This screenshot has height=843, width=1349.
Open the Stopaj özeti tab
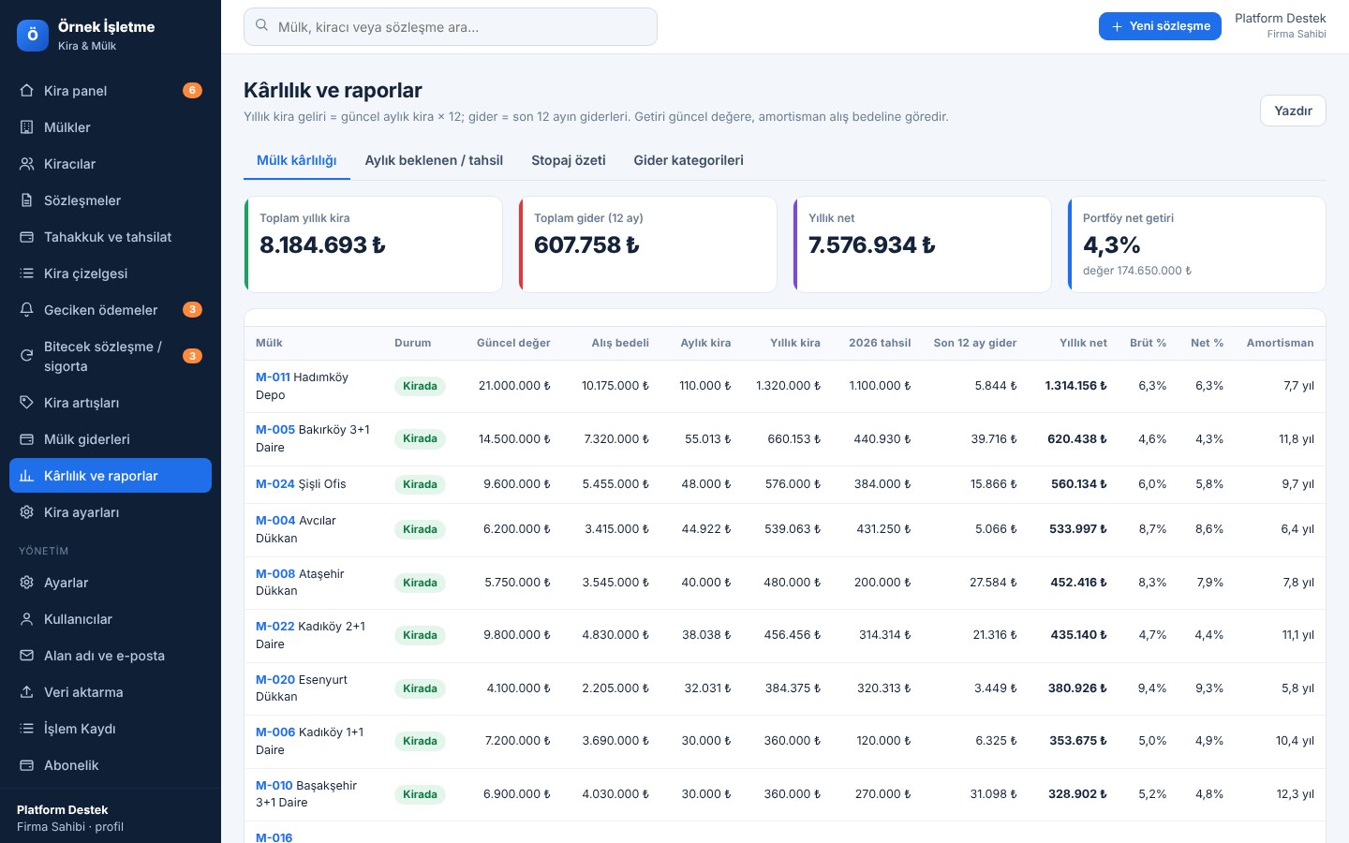coord(569,160)
